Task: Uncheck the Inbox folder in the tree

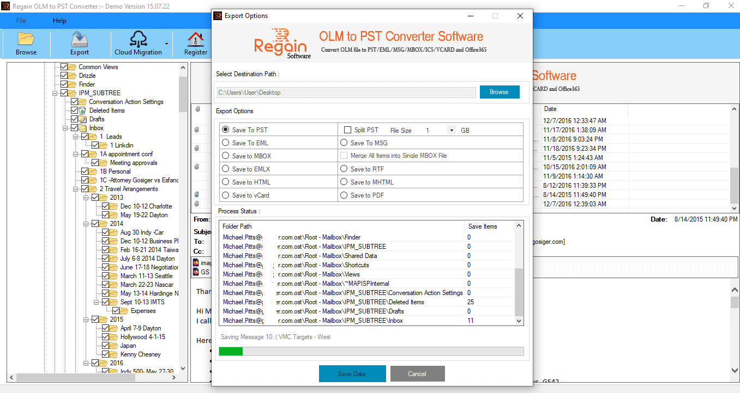Action: 74,127
